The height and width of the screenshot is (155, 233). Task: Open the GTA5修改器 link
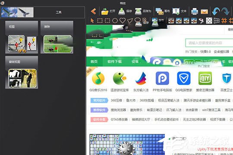(119, 119)
